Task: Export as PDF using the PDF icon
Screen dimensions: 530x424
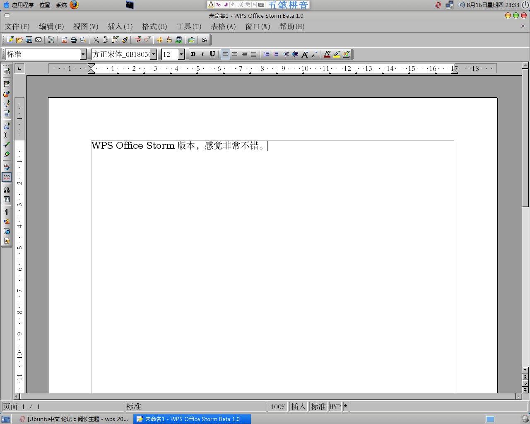Action: [x=64, y=40]
